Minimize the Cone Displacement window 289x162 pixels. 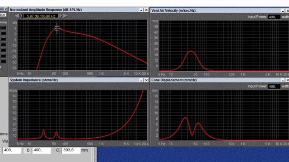pos(283,80)
